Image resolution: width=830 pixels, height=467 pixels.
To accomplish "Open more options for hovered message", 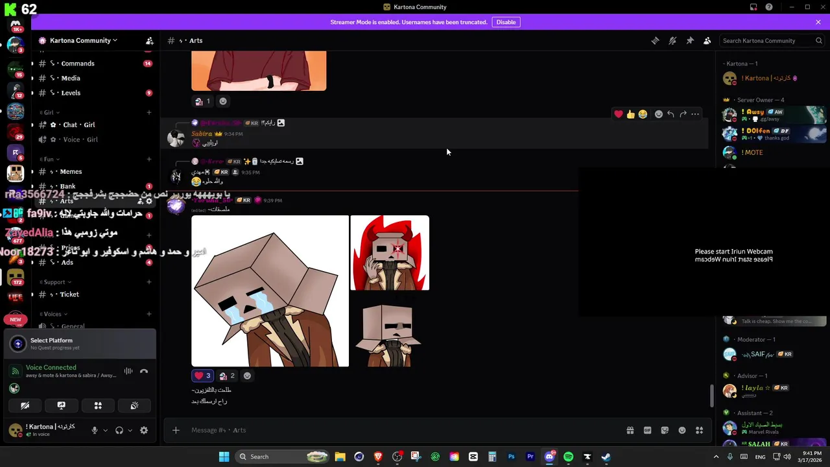I will pyautogui.click(x=695, y=114).
